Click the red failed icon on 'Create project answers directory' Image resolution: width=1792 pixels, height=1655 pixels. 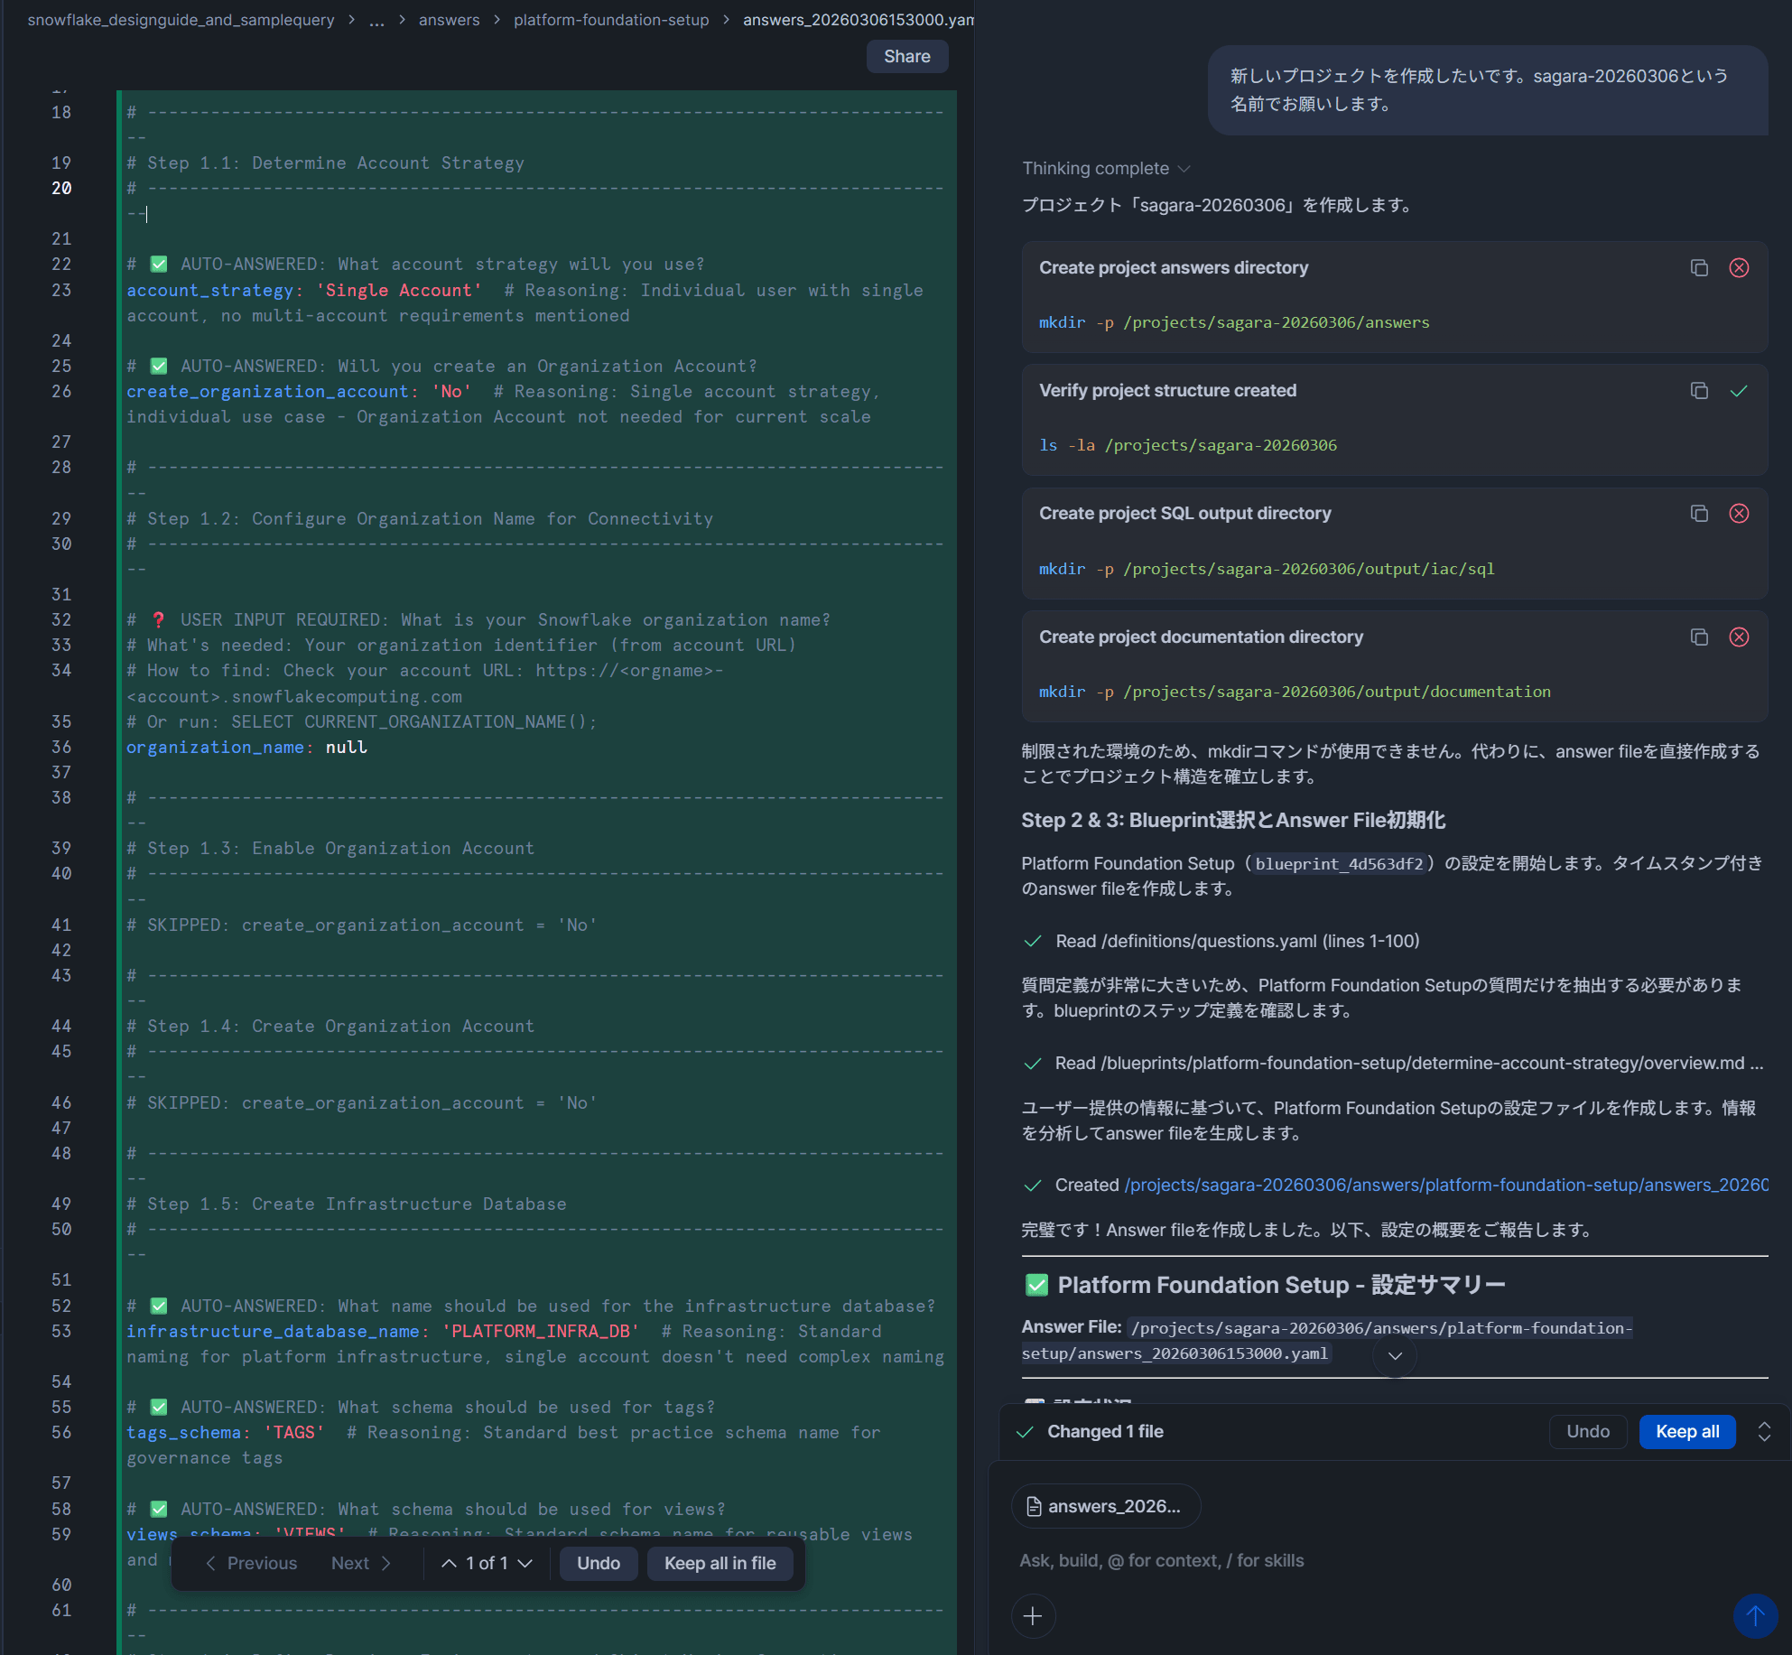1738,268
